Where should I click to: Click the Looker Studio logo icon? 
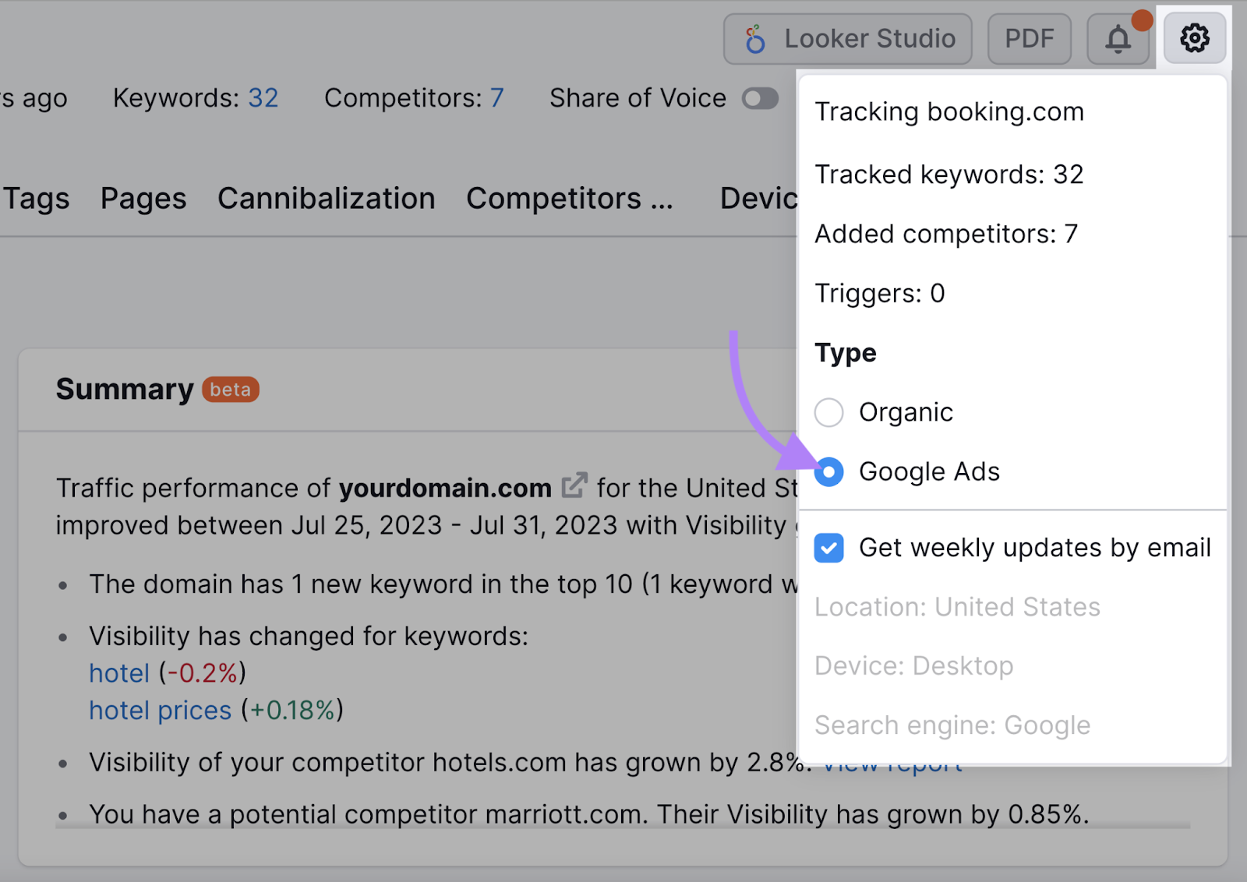pyautogui.click(x=754, y=38)
